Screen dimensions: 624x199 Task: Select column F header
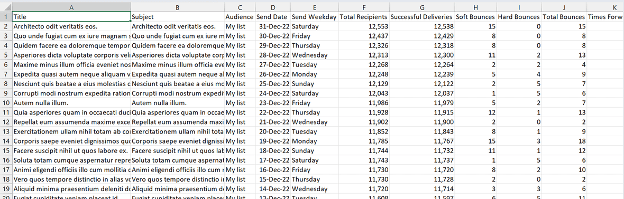tap(364, 7)
